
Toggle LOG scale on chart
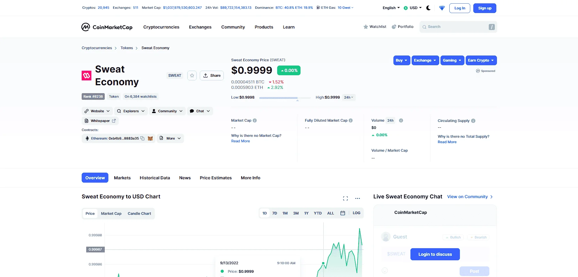pyautogui.click(x=356, y=213)
